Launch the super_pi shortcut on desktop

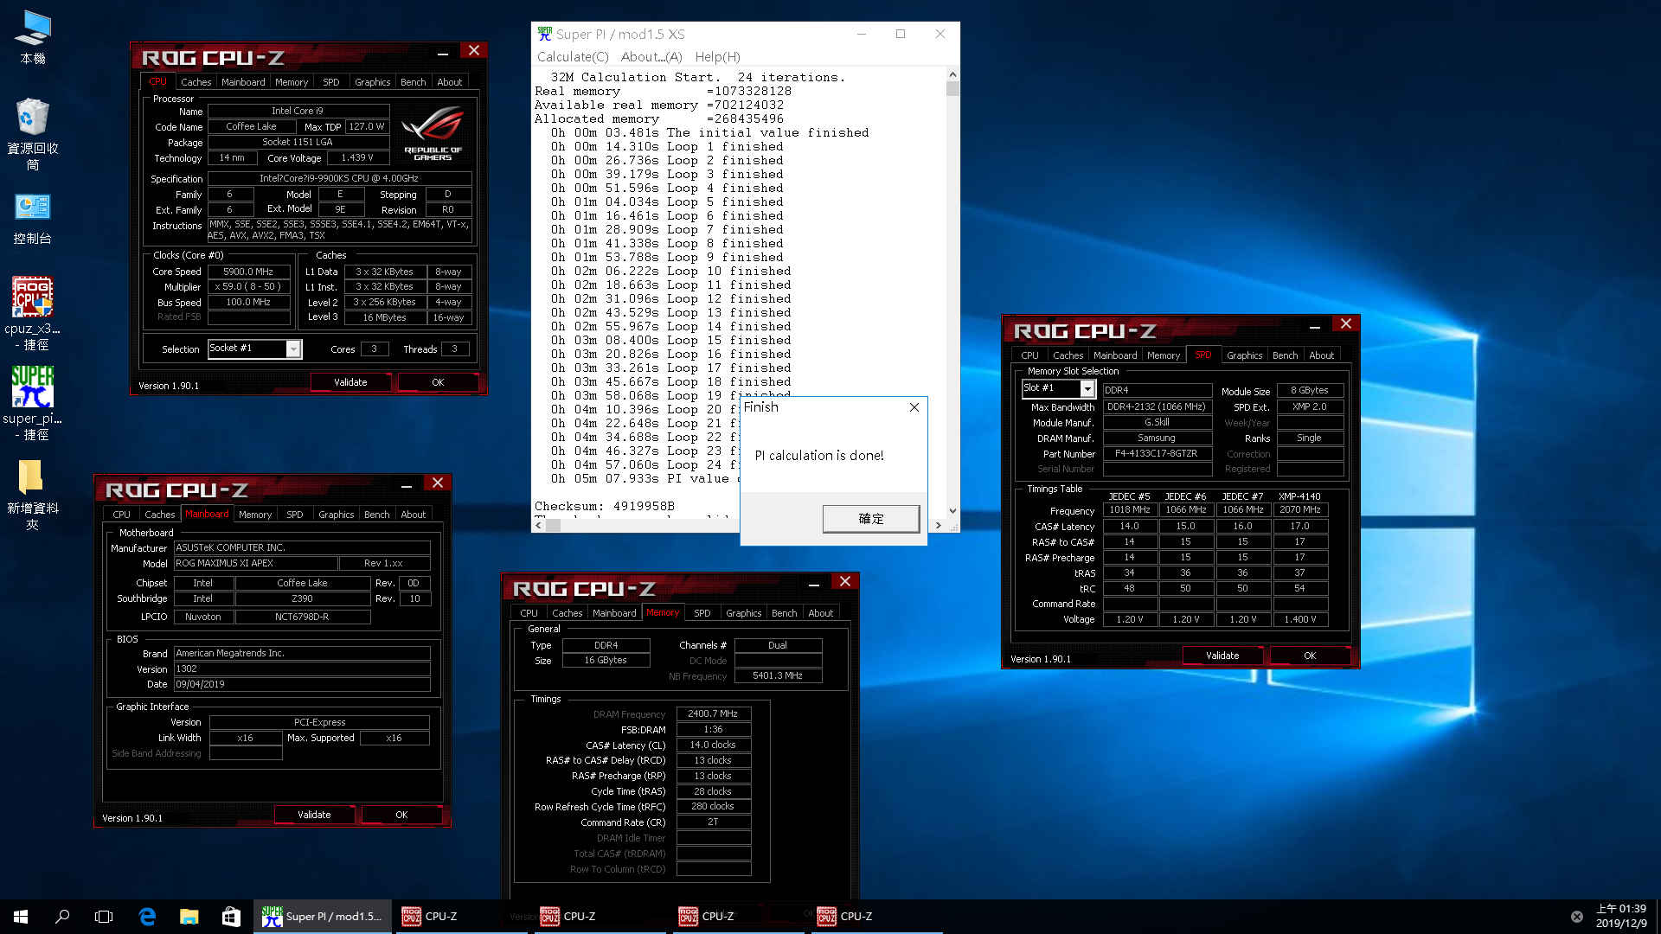point(33,404)
